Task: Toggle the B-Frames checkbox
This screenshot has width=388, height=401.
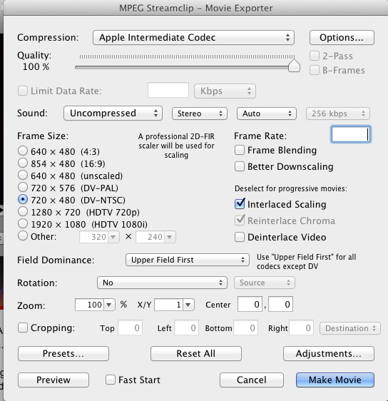Action: click(315, 70)
